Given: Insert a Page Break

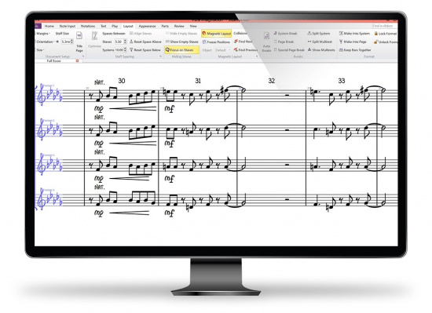Looking at the screenshot, I should (284, 42).
